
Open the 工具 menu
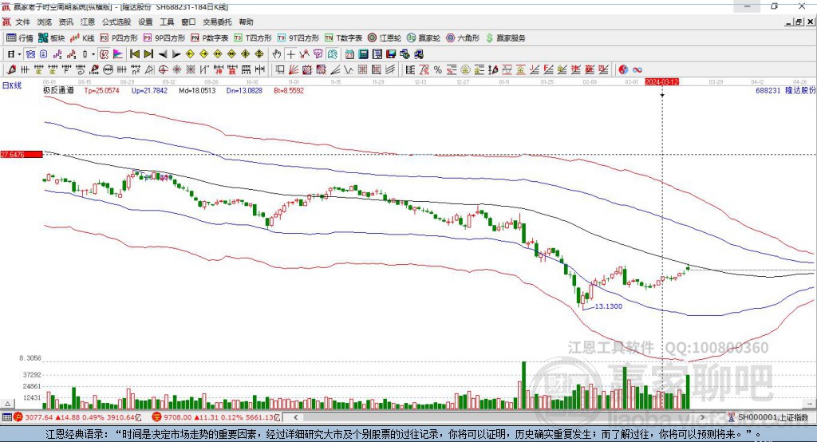(167, 22)
